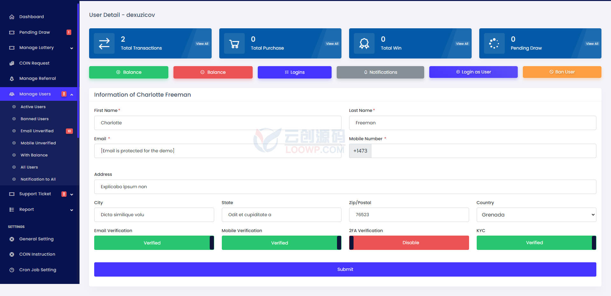Toggle KYC Verified switch
This screenshot has width=611, height=296.
tap(537, 243)
